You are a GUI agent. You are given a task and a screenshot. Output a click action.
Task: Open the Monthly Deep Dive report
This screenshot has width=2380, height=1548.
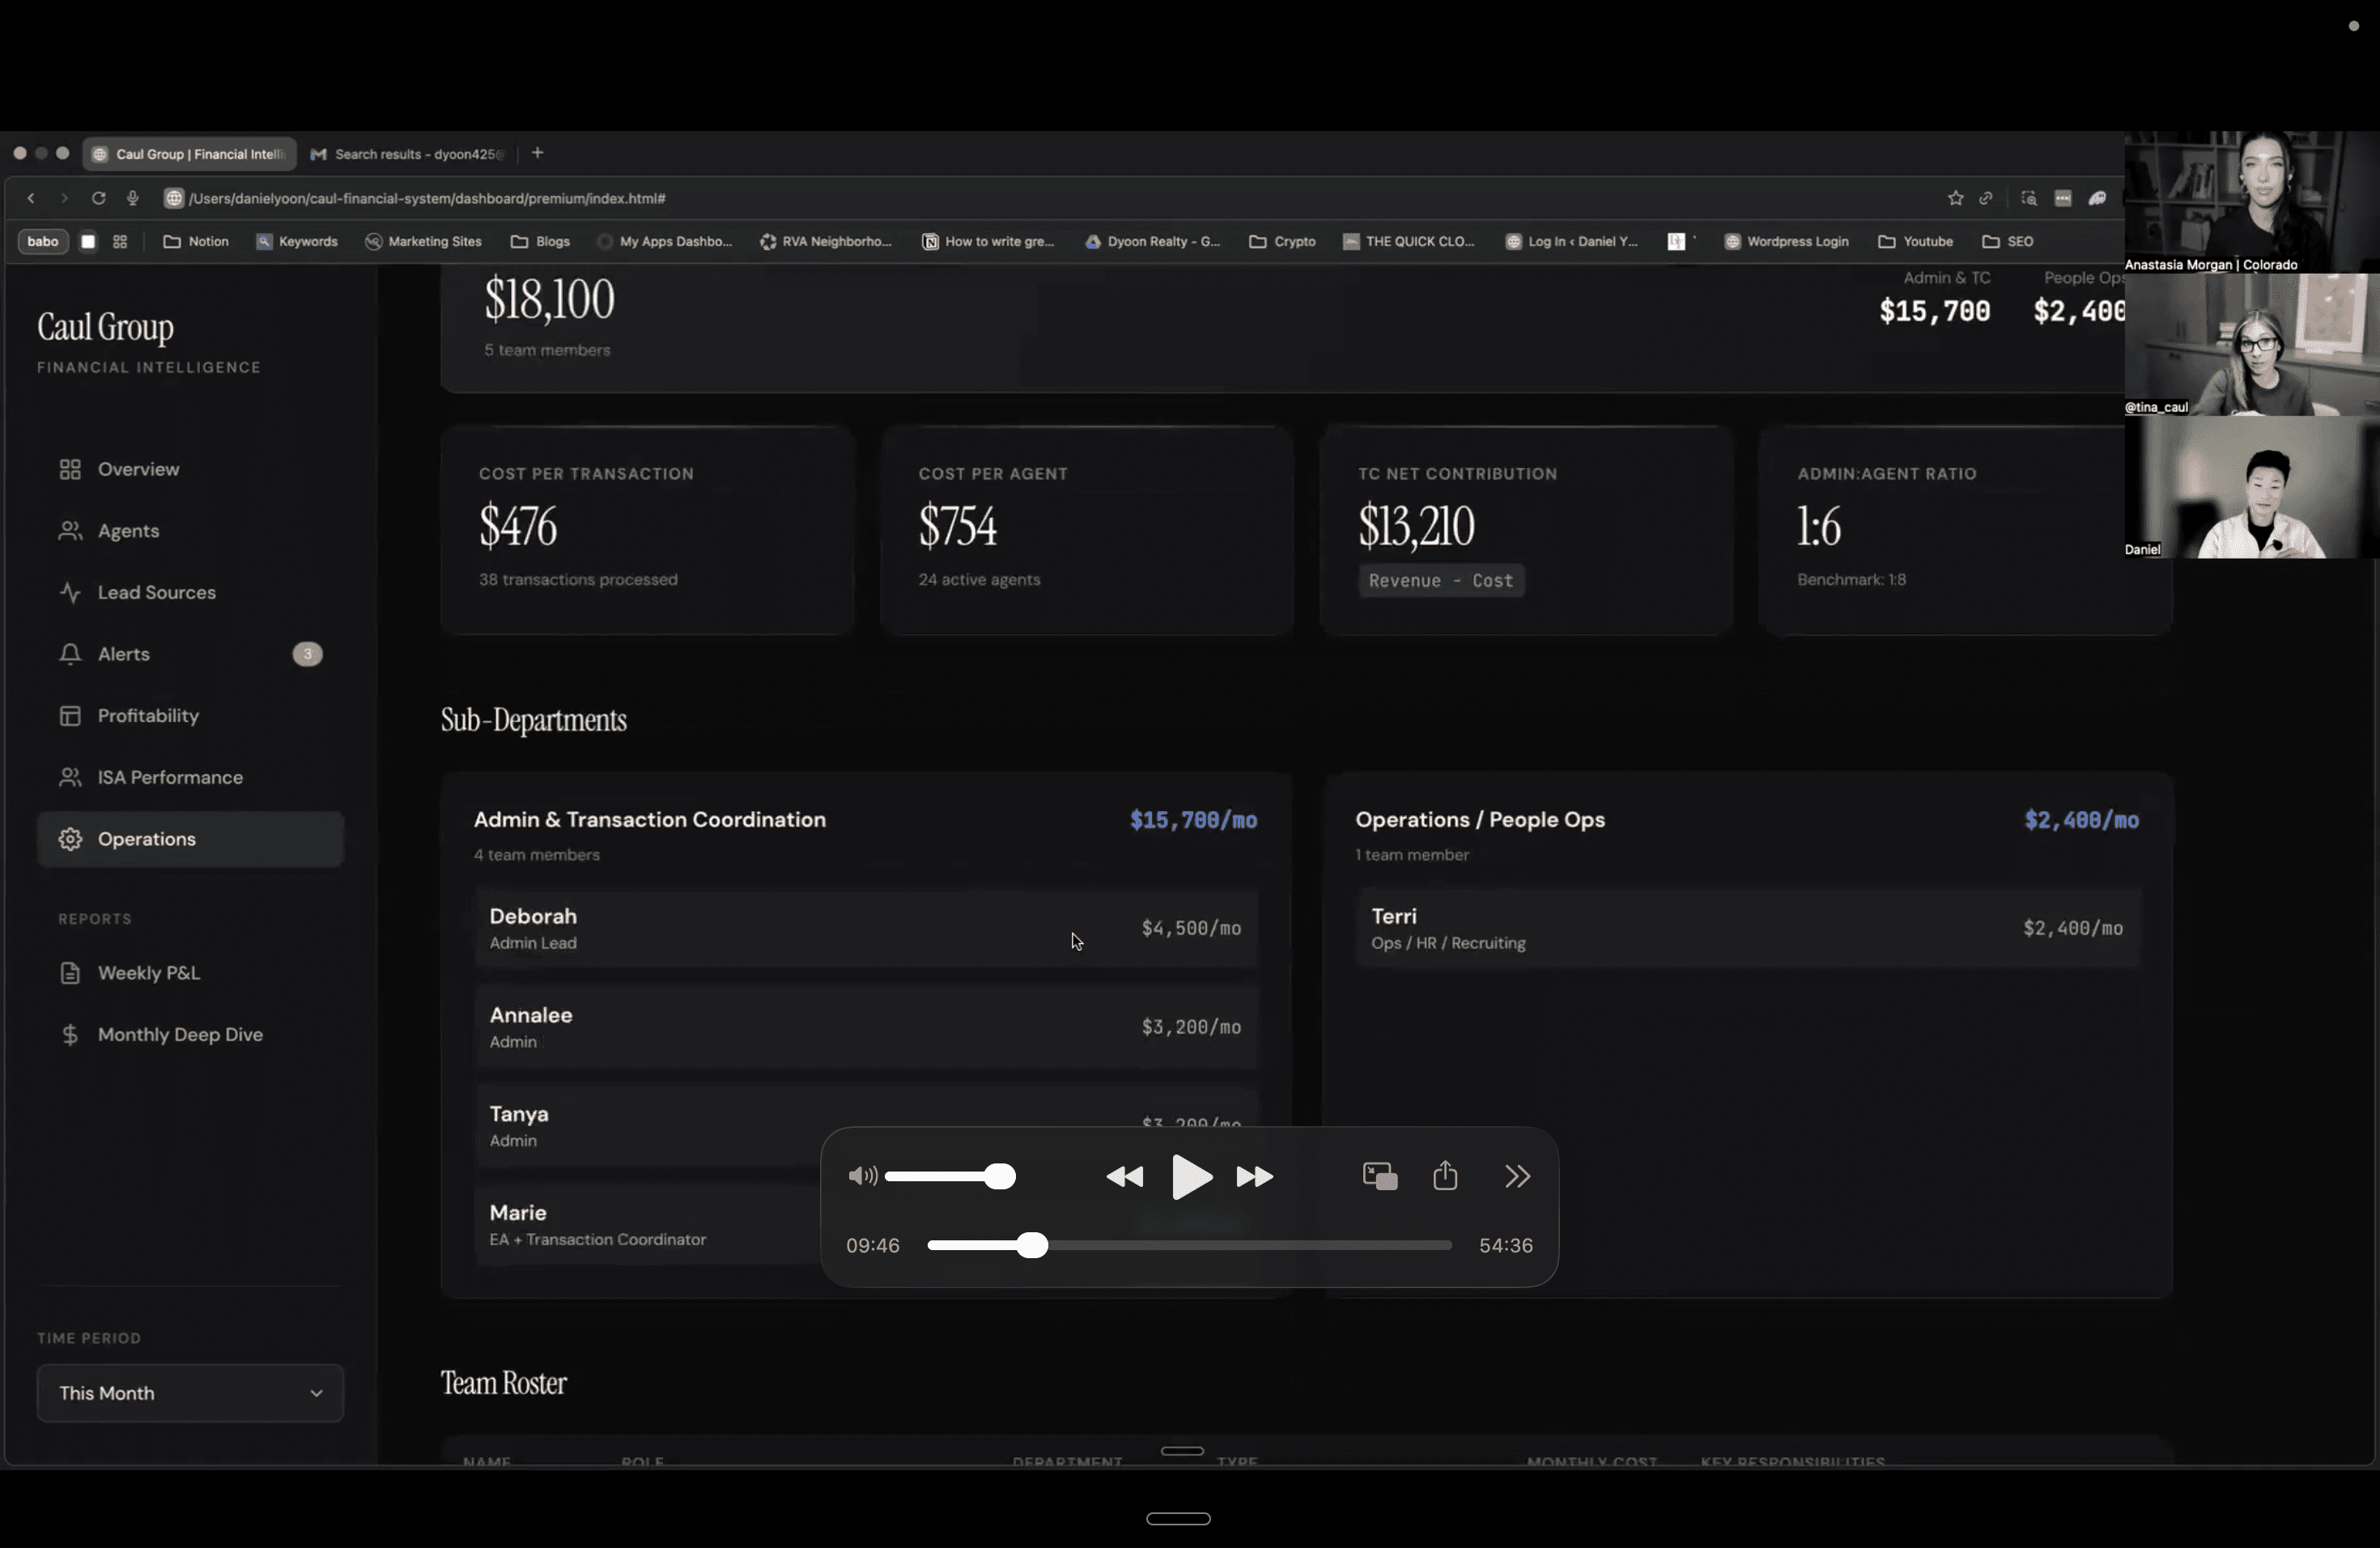tap(180, 1035)
